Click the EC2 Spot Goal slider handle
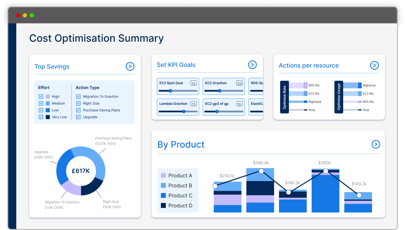The width and height of the screenshot is (405, 230). [170, 91]
